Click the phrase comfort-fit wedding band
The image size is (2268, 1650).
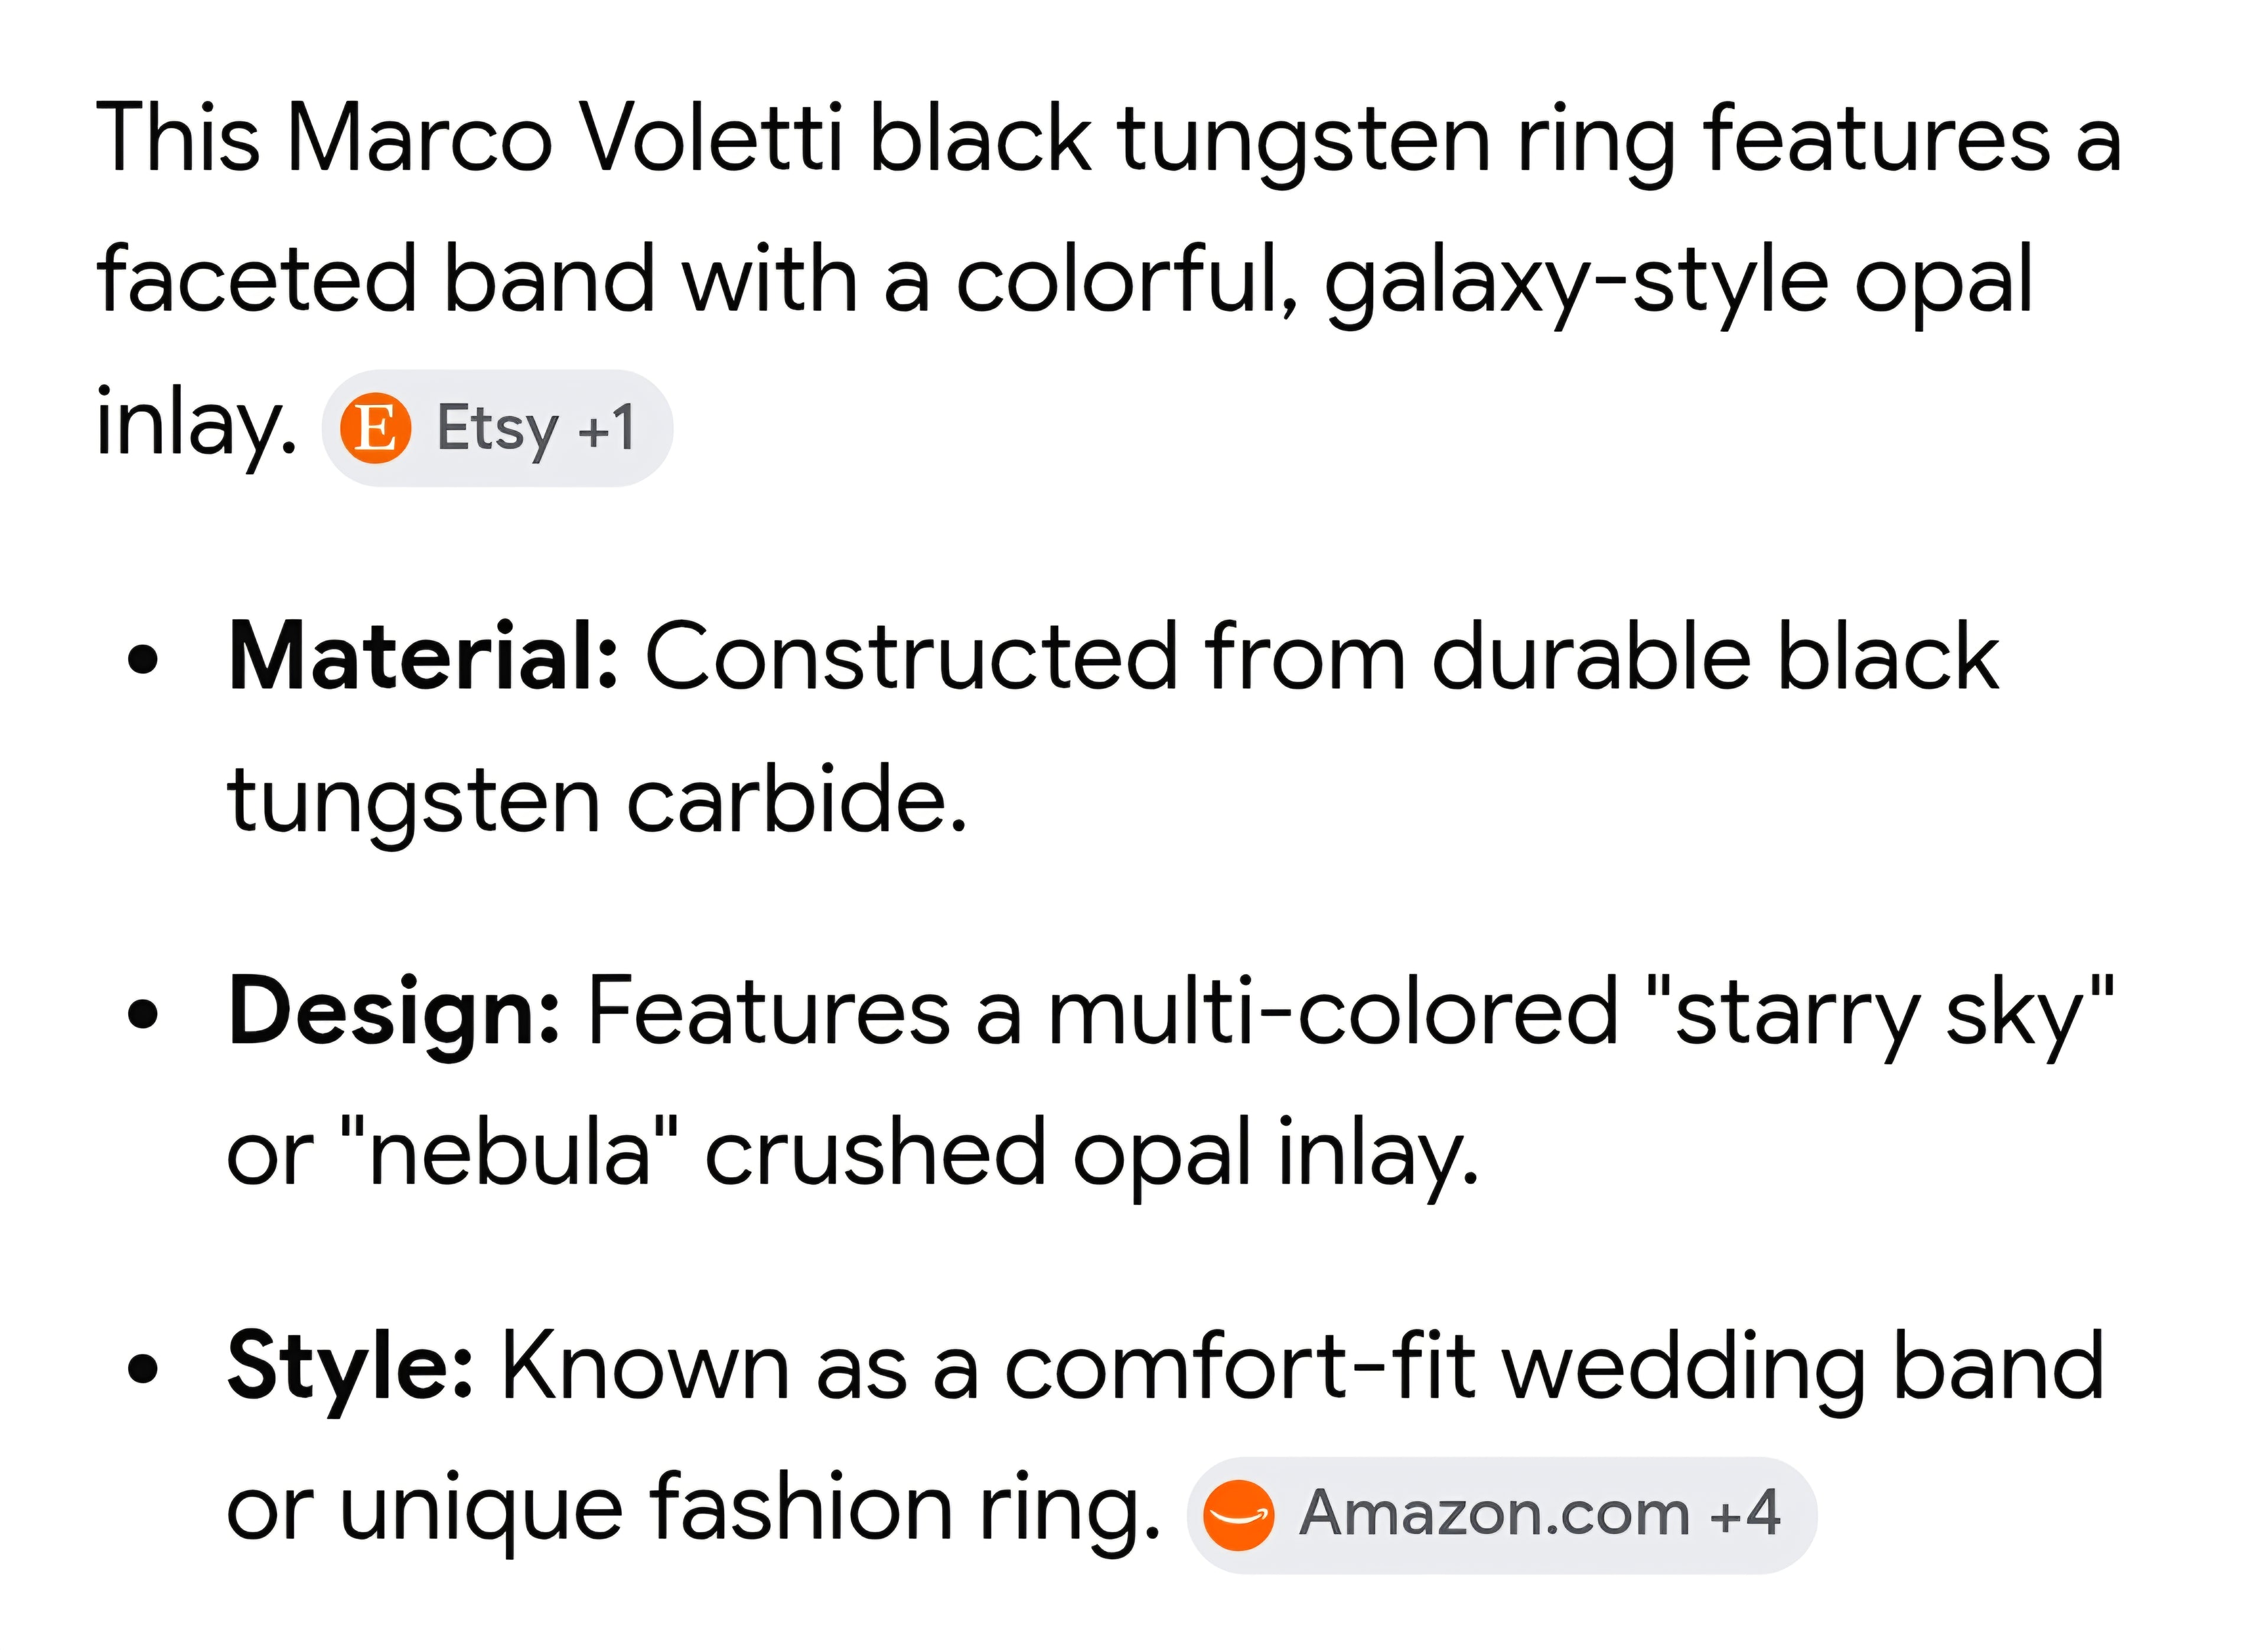1554,1367
